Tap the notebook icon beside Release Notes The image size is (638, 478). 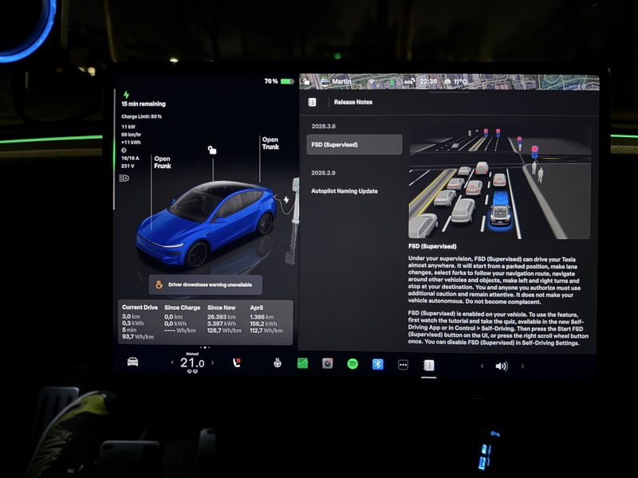click(x=312, y=102)
